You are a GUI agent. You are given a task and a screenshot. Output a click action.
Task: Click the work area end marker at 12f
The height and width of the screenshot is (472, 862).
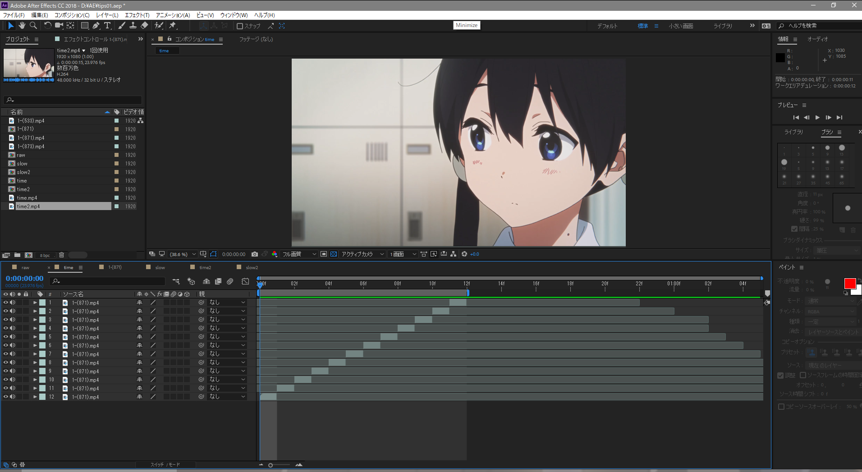coord(468,293)
